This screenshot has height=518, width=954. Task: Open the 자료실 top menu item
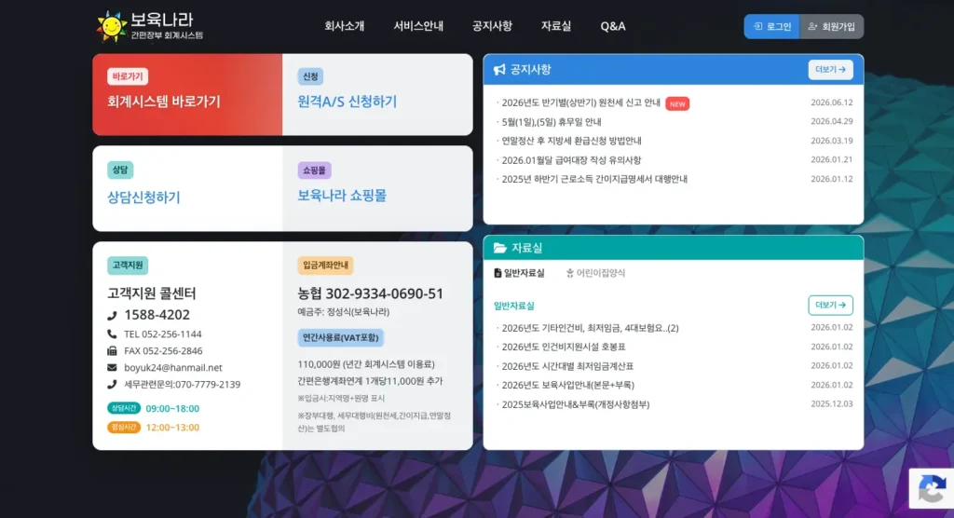pos(556,26)
